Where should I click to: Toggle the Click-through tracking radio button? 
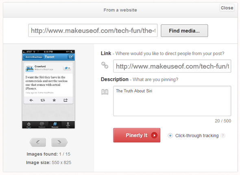coord(170,136)
